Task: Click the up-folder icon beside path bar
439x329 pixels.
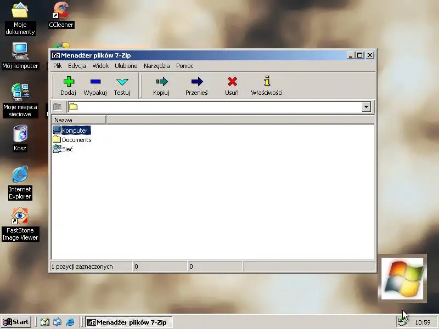Action: [58, 106]
